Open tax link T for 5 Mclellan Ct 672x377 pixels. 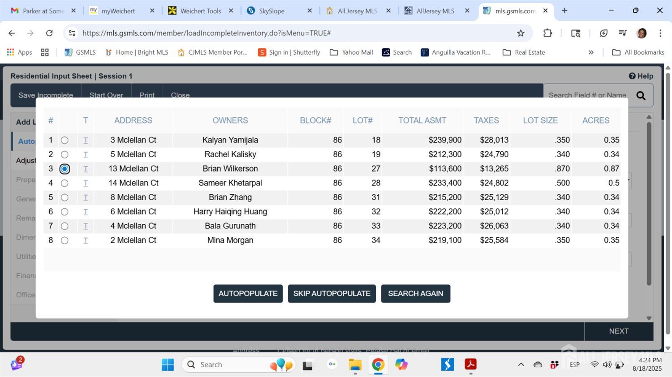click(86, 154)
